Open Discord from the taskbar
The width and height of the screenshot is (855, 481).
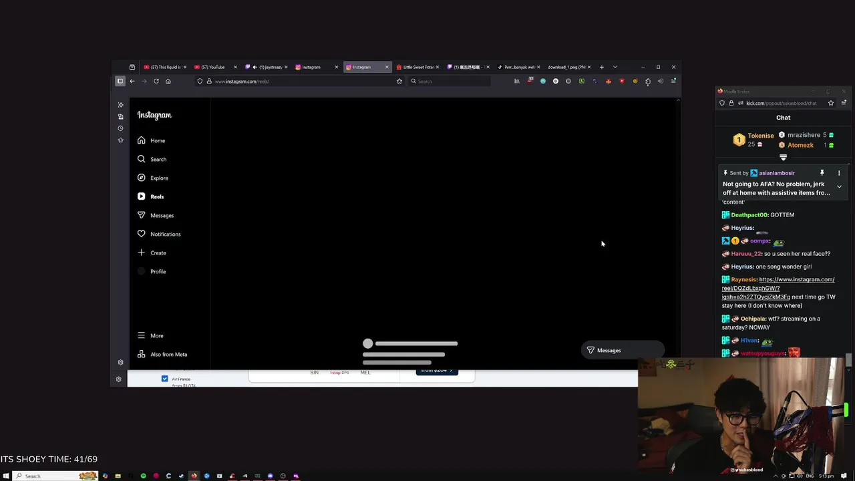(x=270, y=476)
